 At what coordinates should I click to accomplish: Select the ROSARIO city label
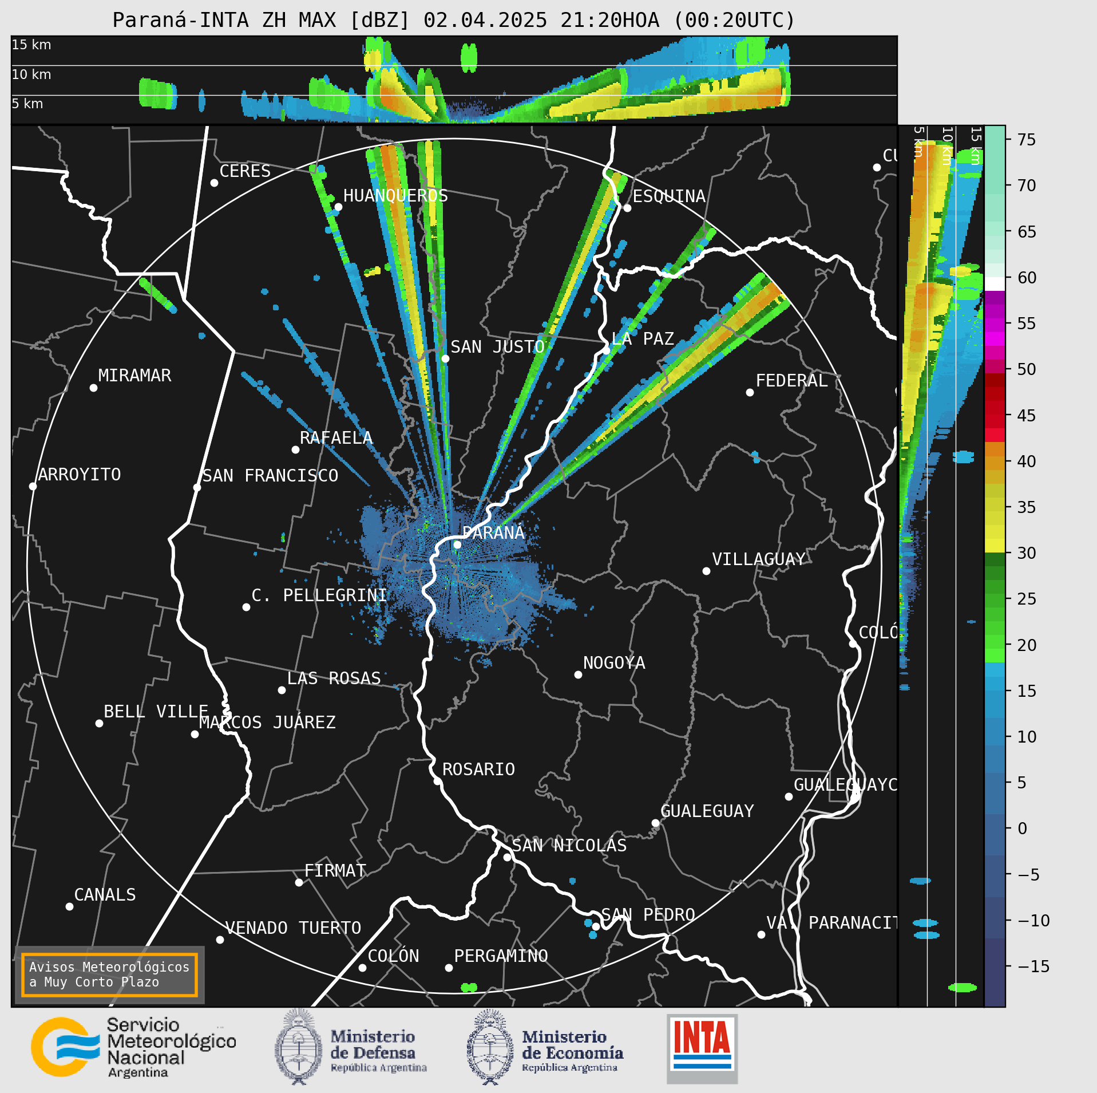478,770
